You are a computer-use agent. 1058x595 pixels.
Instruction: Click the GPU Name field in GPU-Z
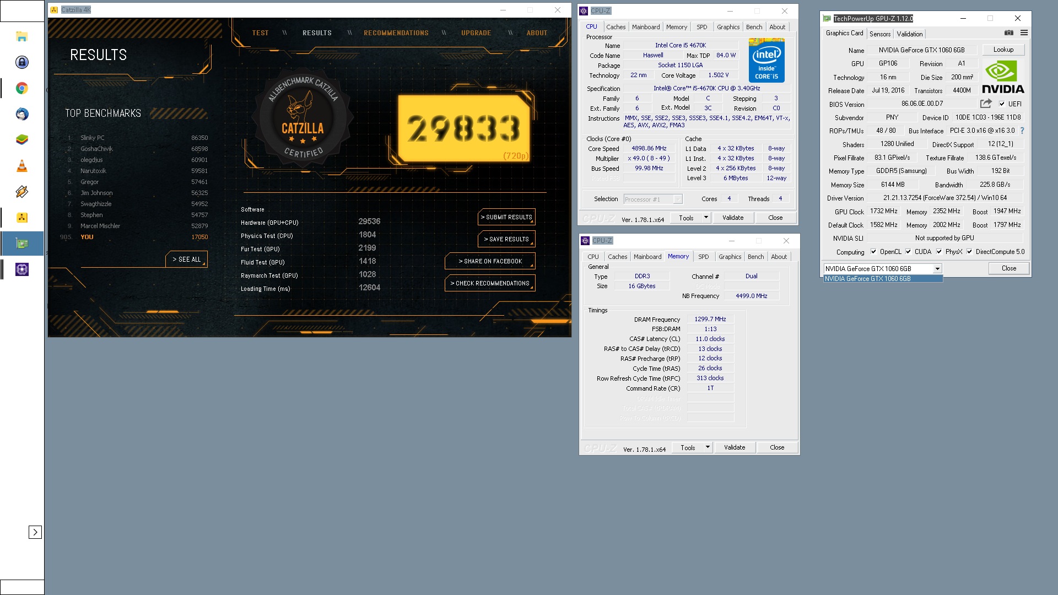tap(921, 50)
